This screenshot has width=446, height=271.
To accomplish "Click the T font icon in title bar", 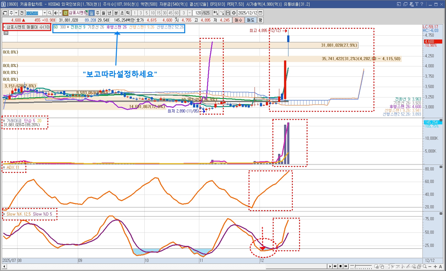I will 417,4.
